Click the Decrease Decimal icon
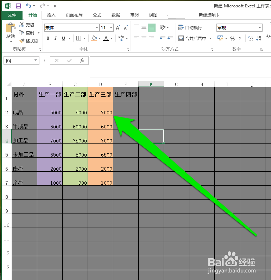Image resolution: width=271 pixels, height=280 pixels. coord(258,38)
